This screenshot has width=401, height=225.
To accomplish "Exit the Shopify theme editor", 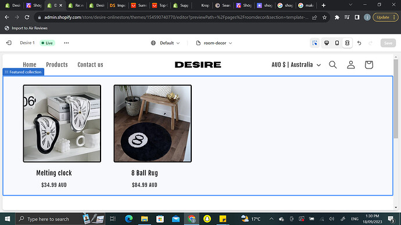I will [9, 43].
